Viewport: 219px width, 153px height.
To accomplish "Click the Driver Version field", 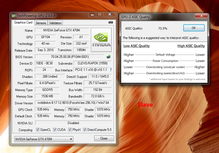I will click(x=73, y=103).
